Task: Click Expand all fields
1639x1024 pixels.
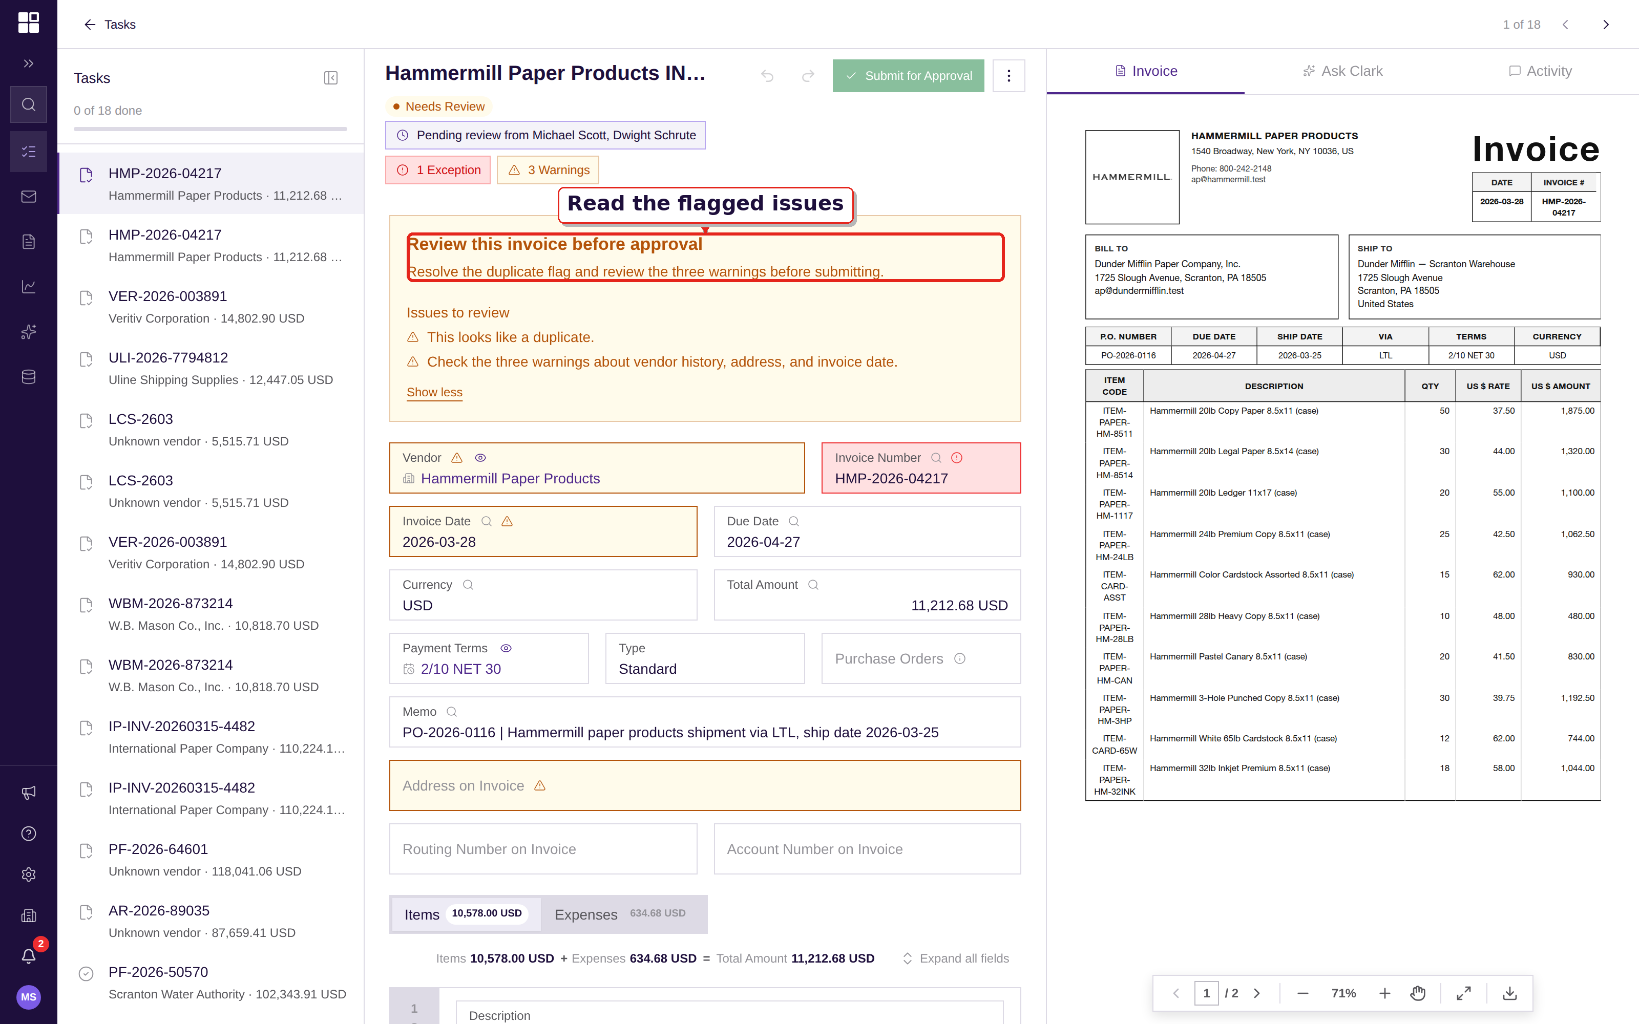Action: [956, 958]
